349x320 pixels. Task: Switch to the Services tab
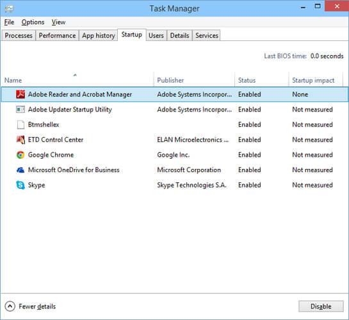[207, 36]
